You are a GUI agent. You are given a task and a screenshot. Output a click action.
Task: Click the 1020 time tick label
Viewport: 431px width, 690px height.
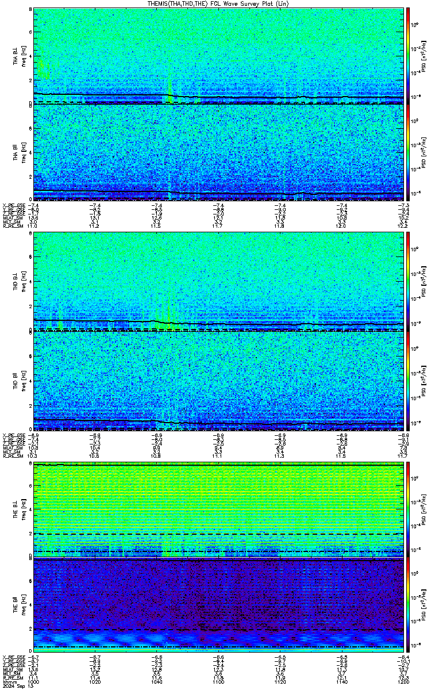[x=95, y=682]
